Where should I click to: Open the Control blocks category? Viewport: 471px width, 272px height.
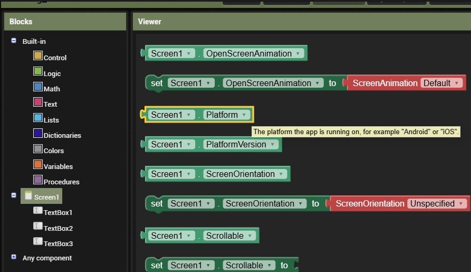(x=55, y=58)
